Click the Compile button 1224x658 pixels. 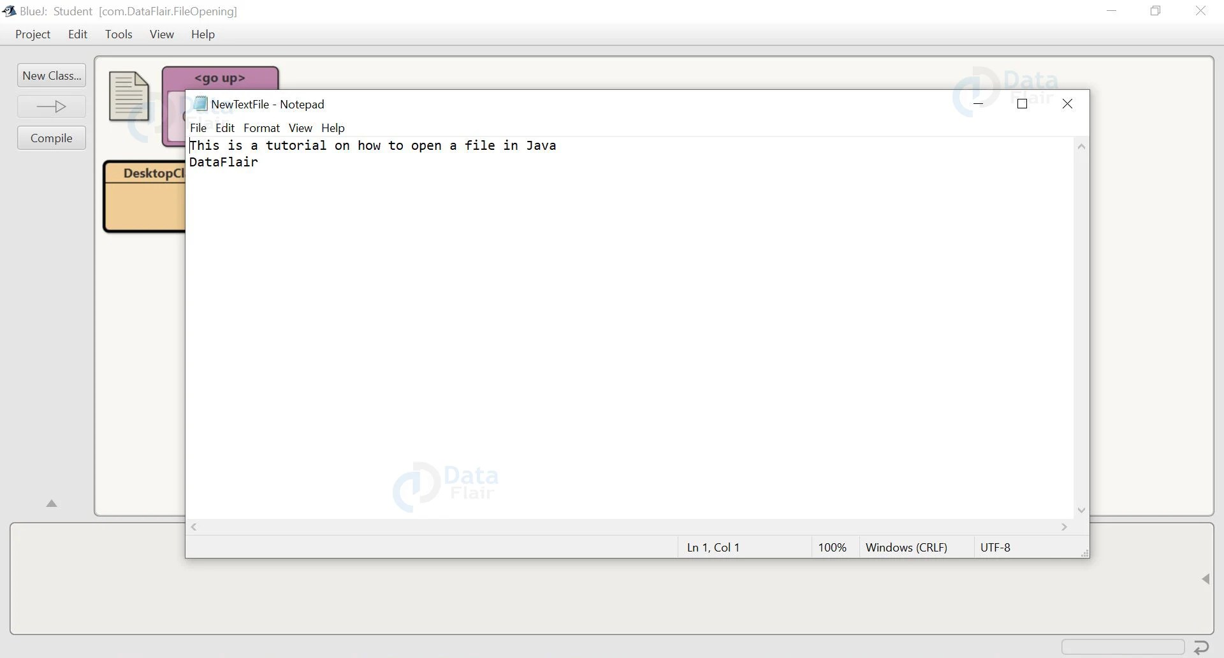click(51, 137)
